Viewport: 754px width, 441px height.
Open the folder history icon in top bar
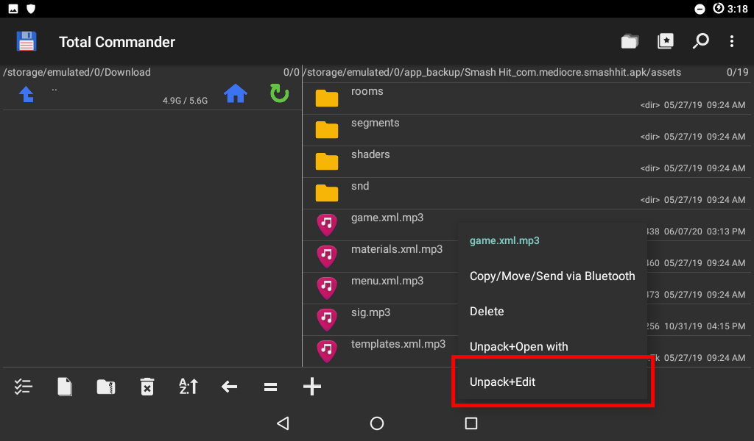pos(630,41)
